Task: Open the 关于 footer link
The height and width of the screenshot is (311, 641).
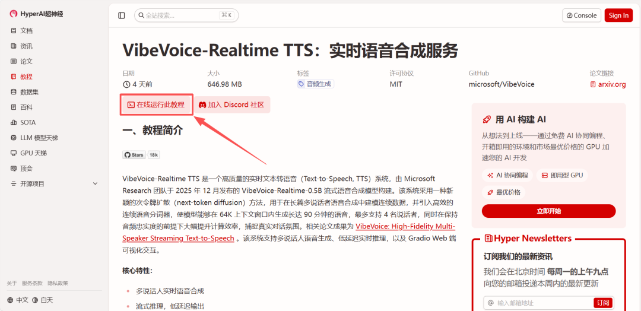Action: point(12,283)
